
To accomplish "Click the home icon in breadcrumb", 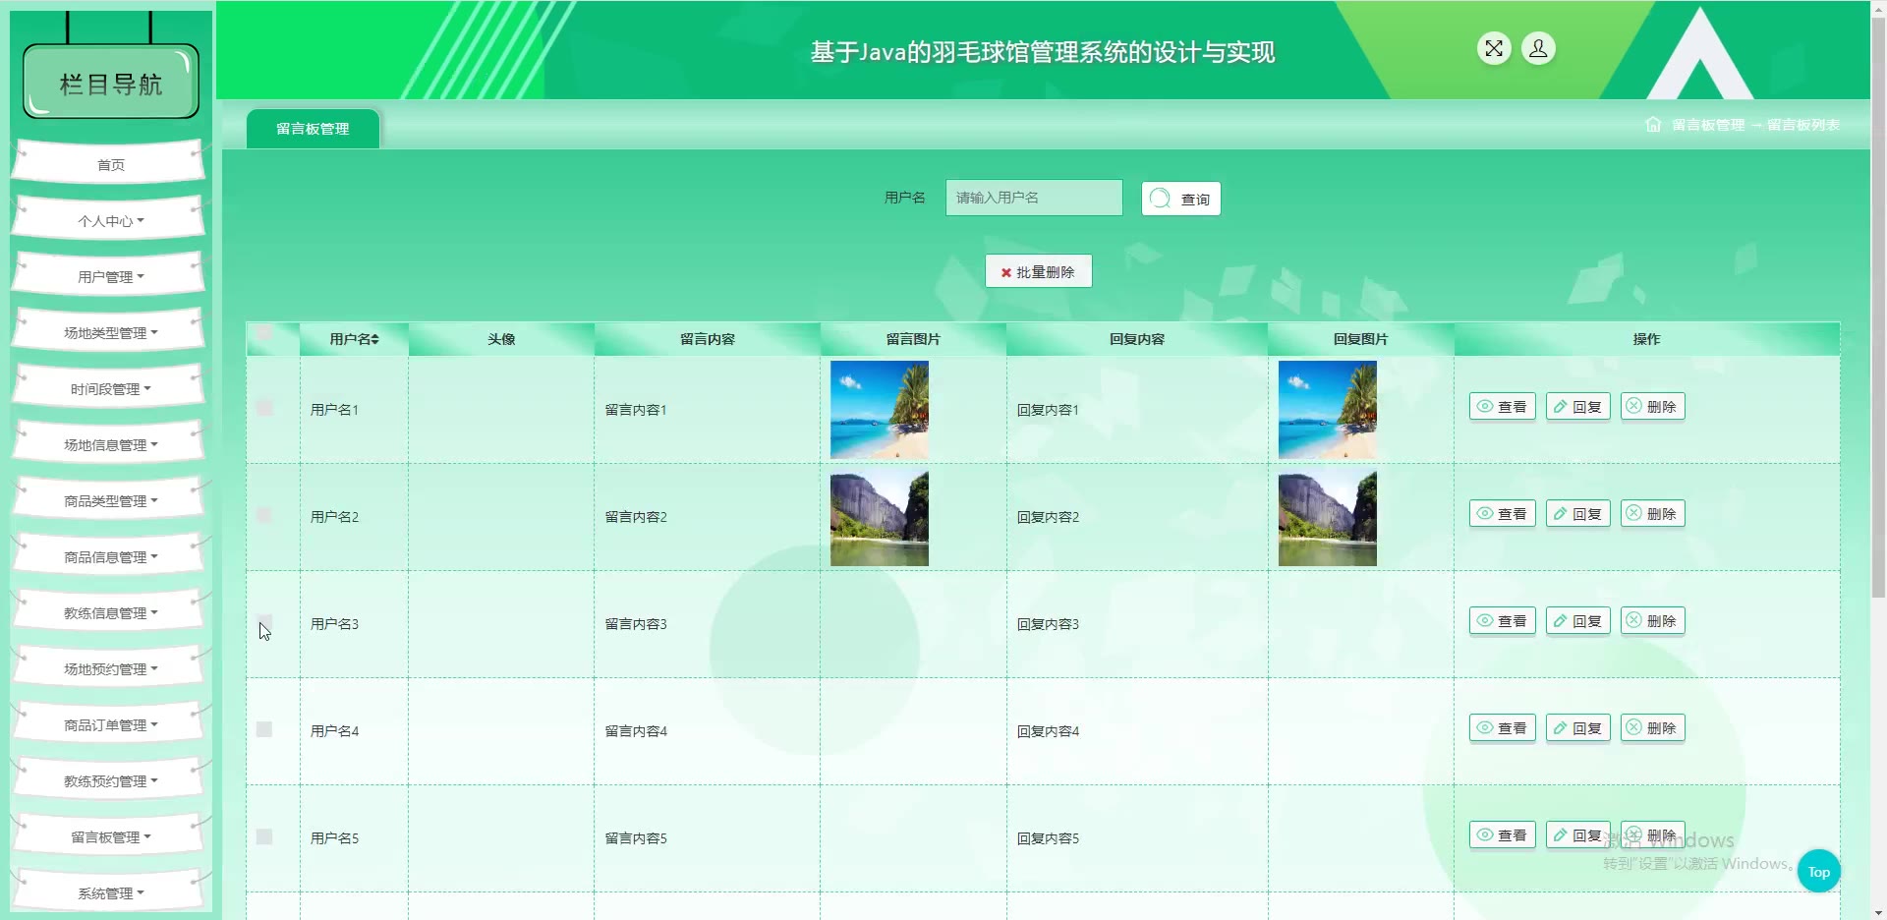I will click(x=1653, y=125).
